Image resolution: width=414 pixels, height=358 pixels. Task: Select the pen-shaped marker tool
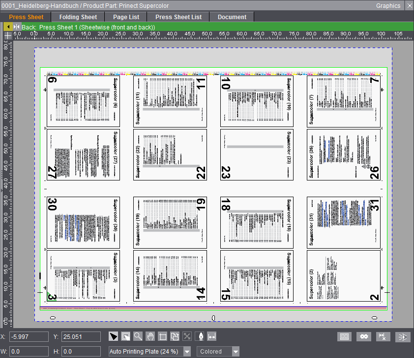pos(200,336)
